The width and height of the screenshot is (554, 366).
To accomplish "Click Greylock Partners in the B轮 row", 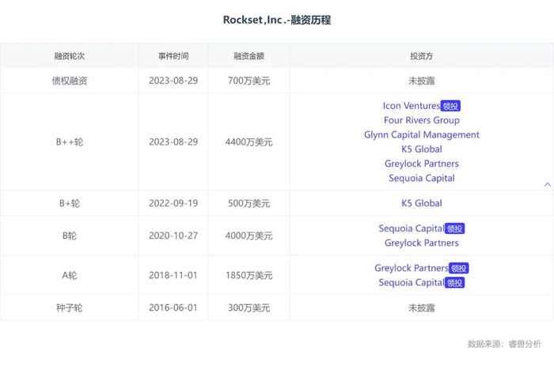I will tap(421, 243).
